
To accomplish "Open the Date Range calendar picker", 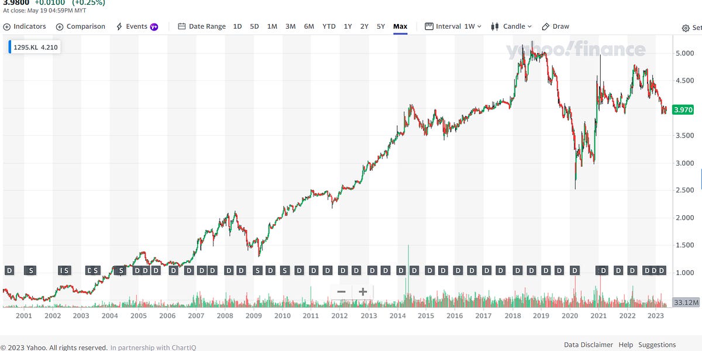I will point(201,26).
